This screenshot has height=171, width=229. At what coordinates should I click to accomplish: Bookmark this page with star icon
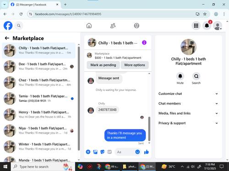click(x=205, y=14)
